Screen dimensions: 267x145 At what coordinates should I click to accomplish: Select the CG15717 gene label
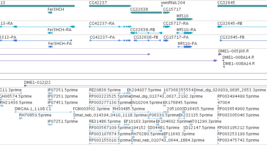172,9
